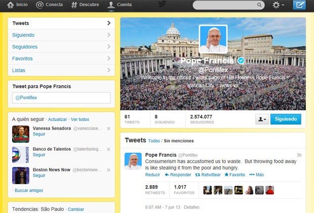Image resolution: width=314 pixels, height=213 pixels.
Task: Go to Inicio home icon
Action: pos(17,5)
